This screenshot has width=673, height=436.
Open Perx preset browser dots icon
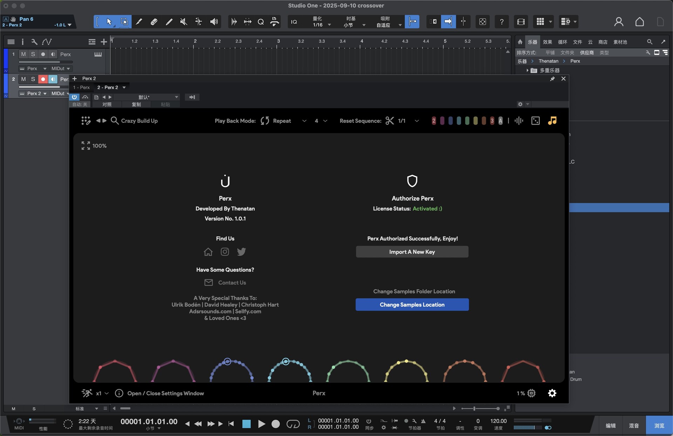click(86, 121)
